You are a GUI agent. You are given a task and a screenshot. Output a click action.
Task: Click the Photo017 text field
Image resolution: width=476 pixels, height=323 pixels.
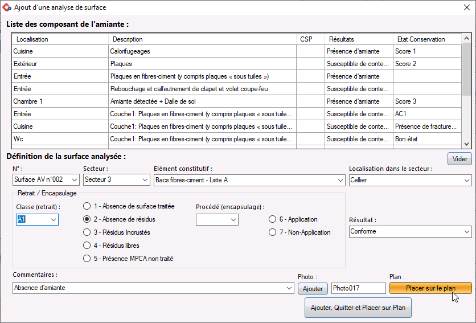tap(359, 288)
